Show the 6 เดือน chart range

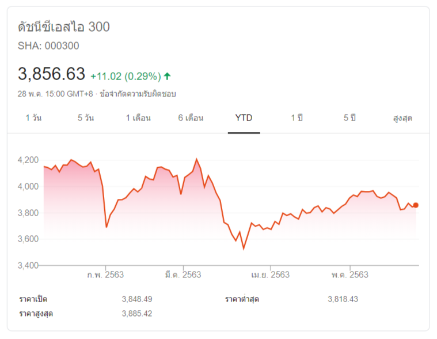(191, 118)
